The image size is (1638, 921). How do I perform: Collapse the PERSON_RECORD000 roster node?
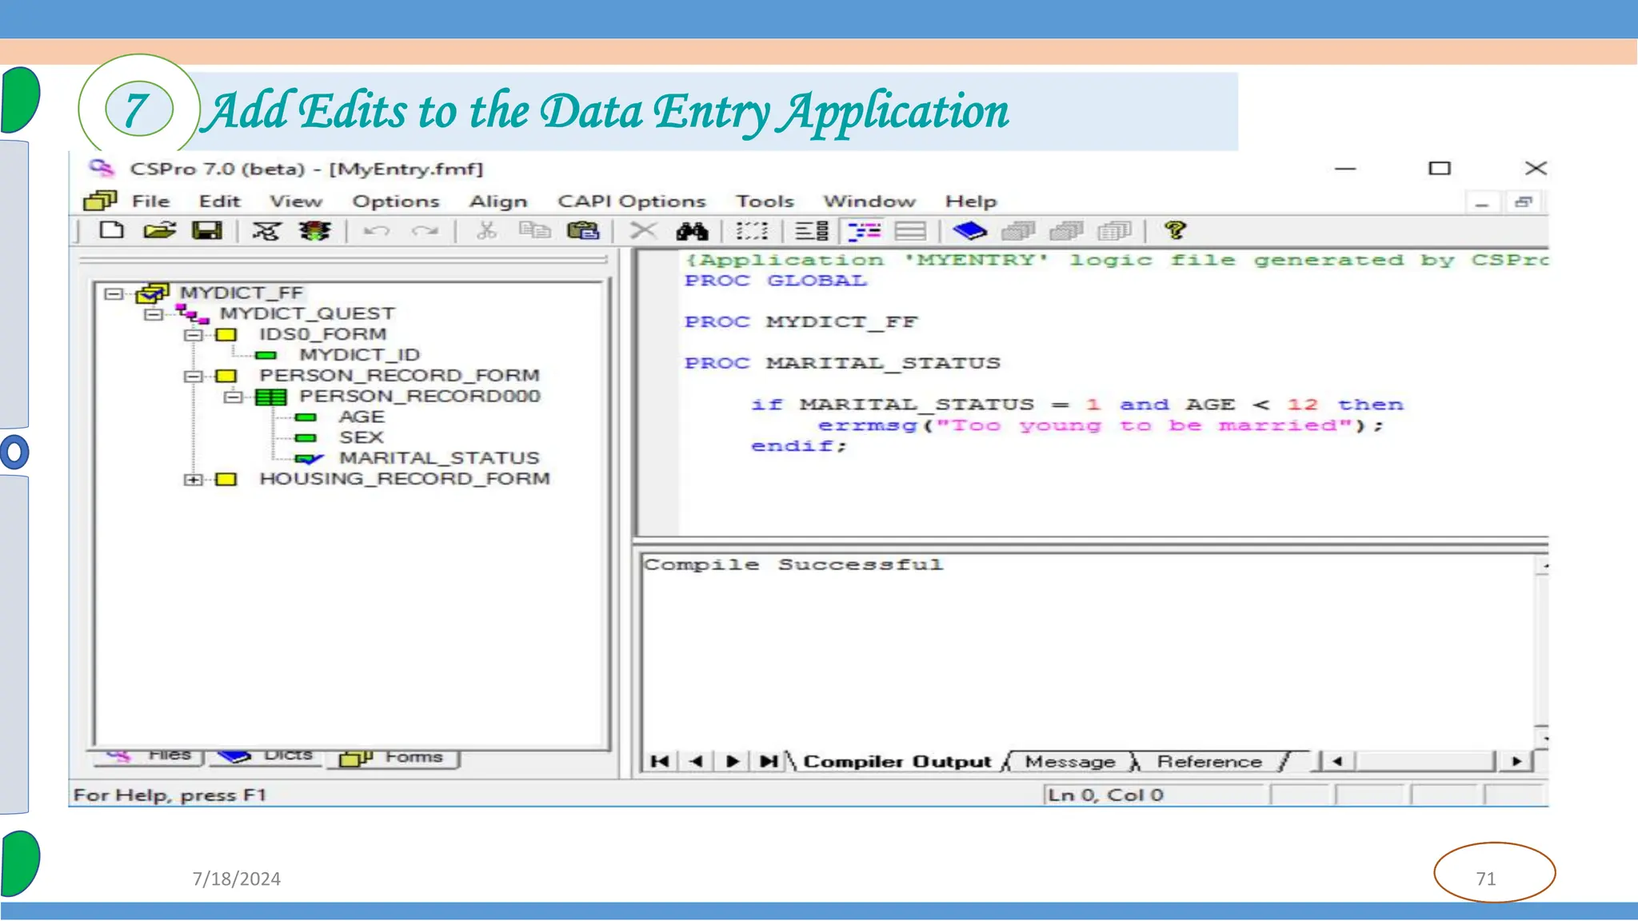(234, 397)
